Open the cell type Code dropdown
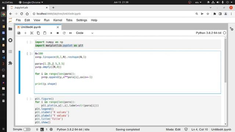235x132 pixels. (84, 33)
